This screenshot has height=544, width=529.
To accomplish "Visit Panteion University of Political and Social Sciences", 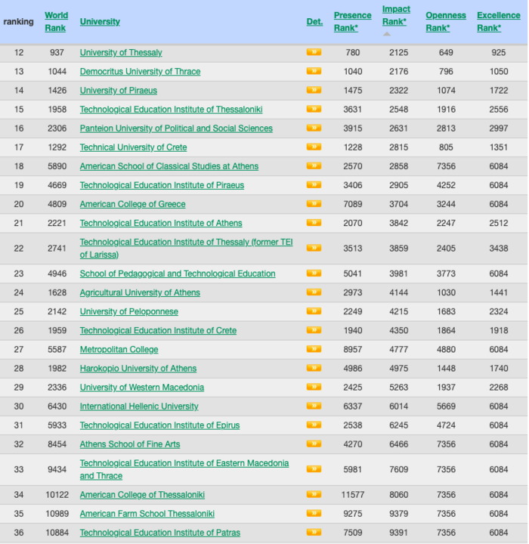I will pos(176,128).
